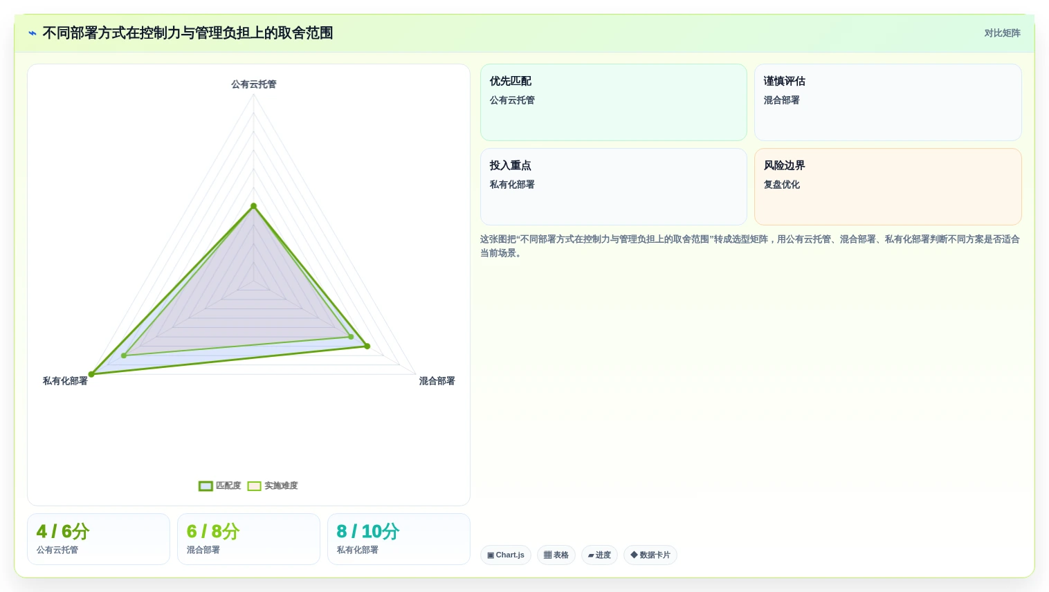1049x592 pixels.
Task: Click the 实施难度 legend label
Action: (x=281, y=486)
